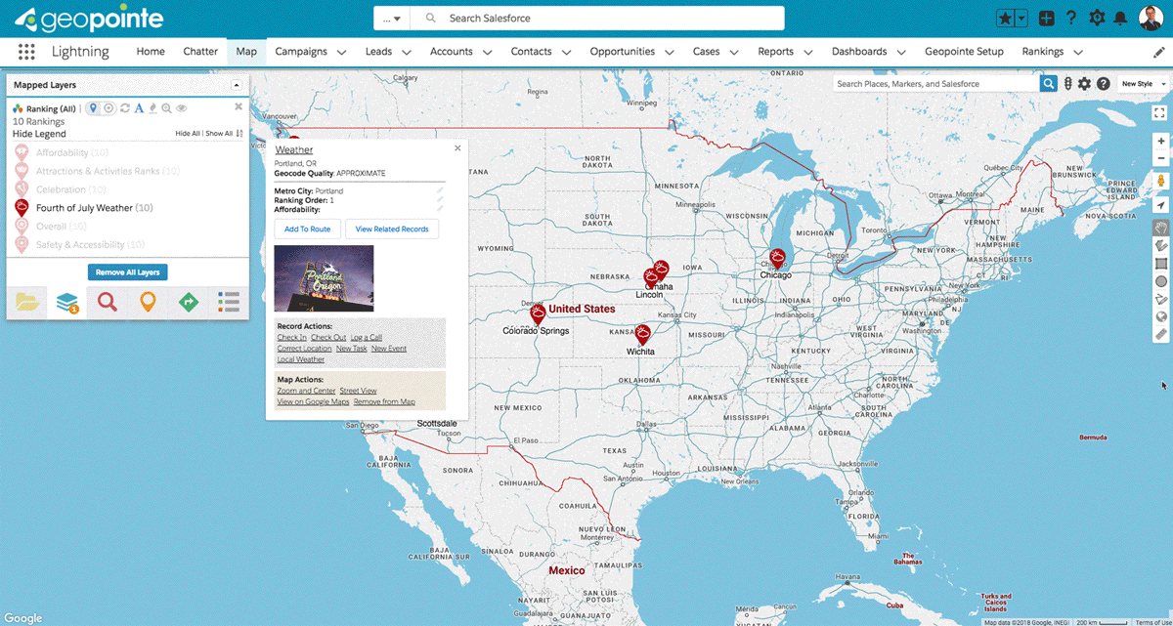Zoom out on the map
This screenshot has width=1173, height=626.
(1160, 158)
